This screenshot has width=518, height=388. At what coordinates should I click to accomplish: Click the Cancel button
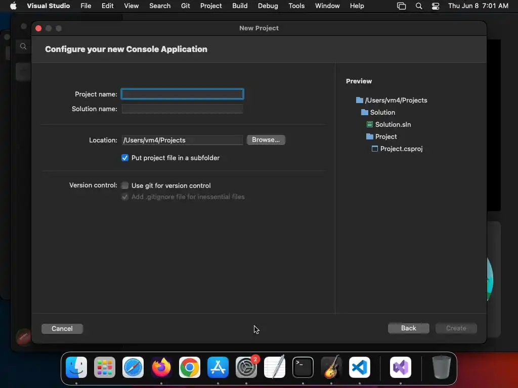[62, 328]
